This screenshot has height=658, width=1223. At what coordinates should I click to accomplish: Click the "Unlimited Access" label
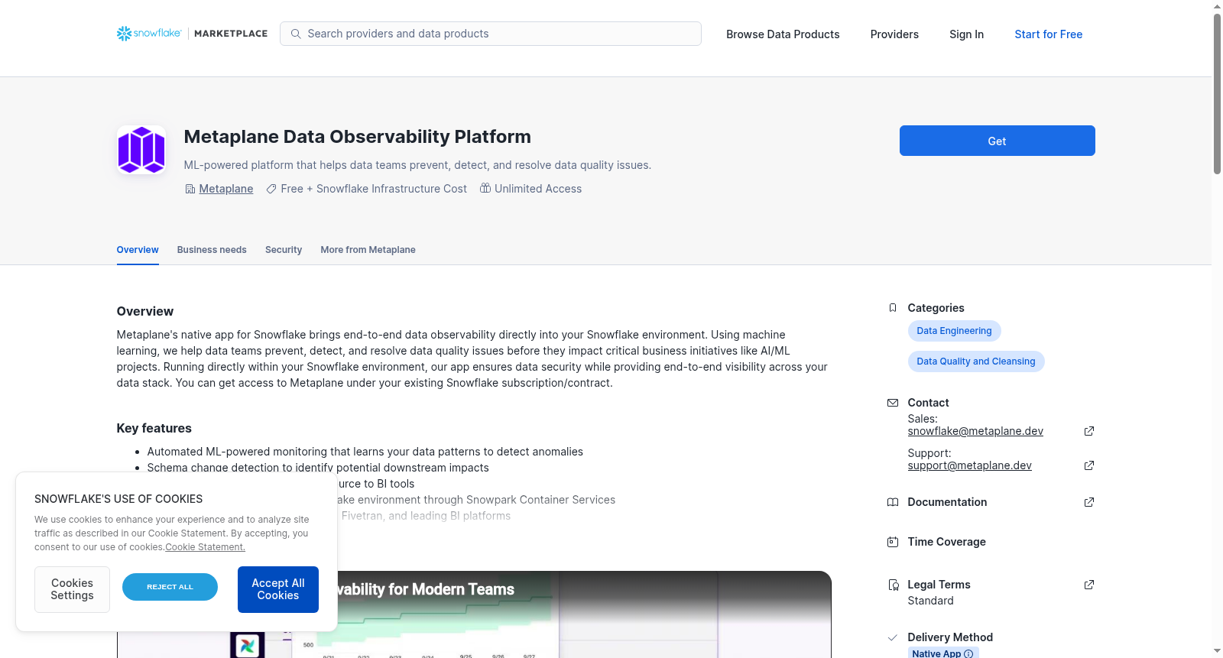(x=538, y=189)
